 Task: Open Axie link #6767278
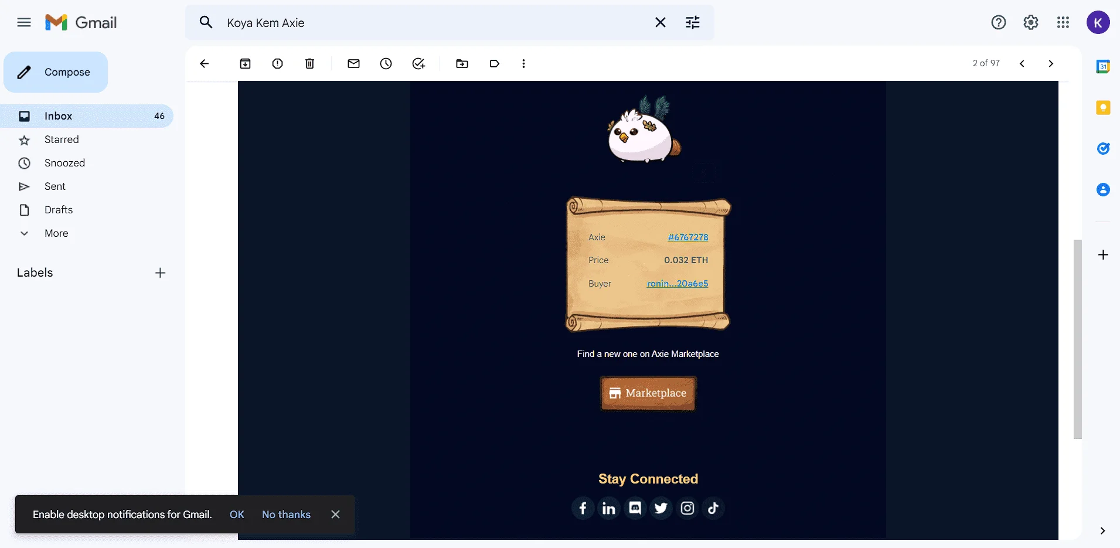pyautogui.click(x=688, y=237)
